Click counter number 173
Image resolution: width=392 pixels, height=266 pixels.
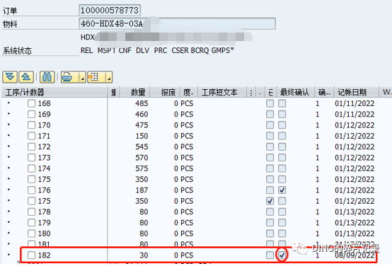point(45,158)
